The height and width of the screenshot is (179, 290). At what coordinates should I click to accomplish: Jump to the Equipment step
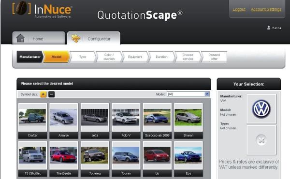tap(135, 57)
